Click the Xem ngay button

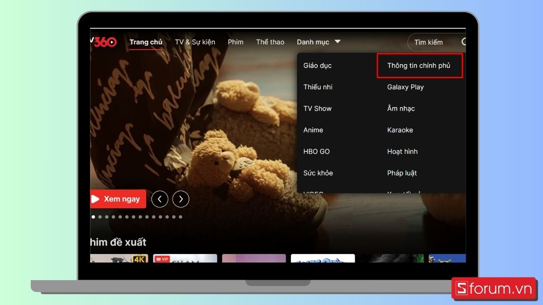tap(118, 199)
